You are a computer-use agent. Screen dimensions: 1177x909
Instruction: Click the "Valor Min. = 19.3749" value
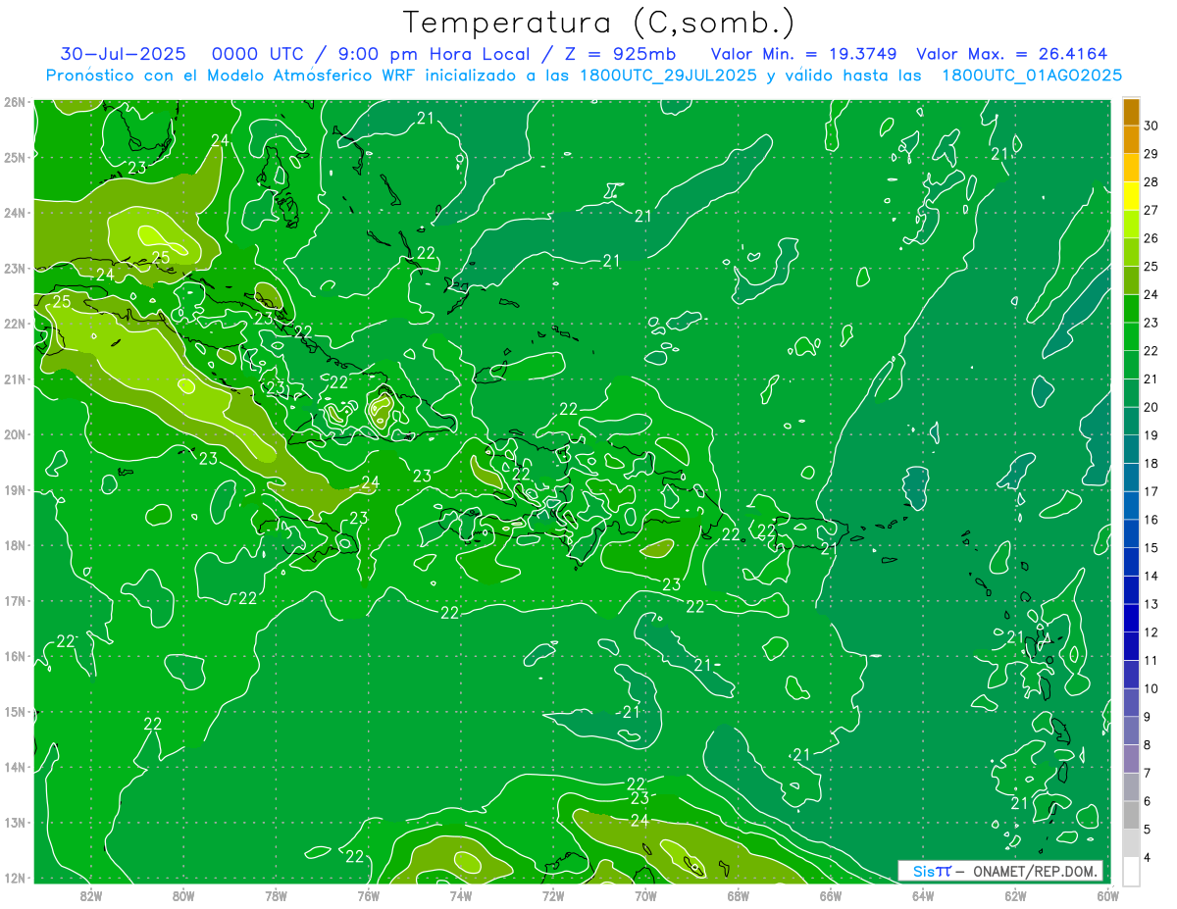point(804,54)
